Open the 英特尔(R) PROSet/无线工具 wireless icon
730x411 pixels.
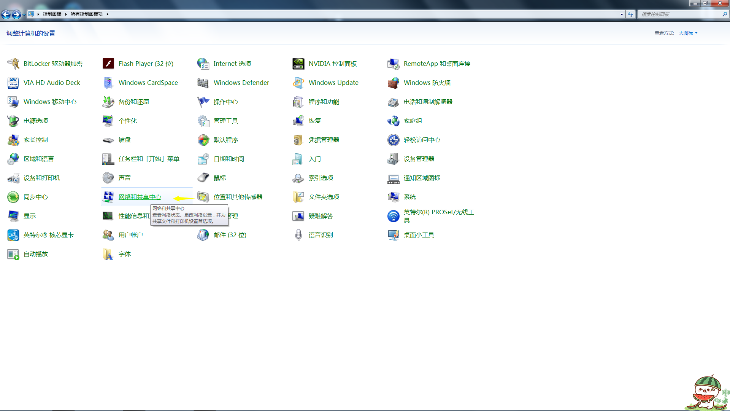[394, 216]
